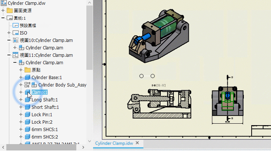Expand the Clamp:1 node
The height and width of the screenshot is (156, 271).
(x=21, y=92)
